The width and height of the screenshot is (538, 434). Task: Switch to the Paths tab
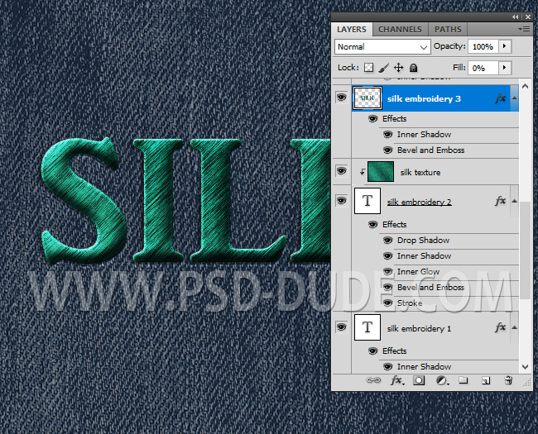[x=448, y=29]
